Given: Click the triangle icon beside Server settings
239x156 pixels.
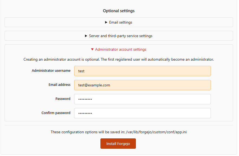Looking at the screenshot, I should tap(86, 35).
